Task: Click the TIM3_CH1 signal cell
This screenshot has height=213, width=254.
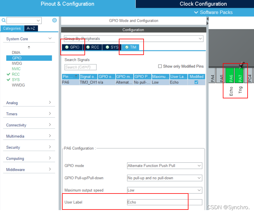Action: pyautogui.click(x=89, y=82)
